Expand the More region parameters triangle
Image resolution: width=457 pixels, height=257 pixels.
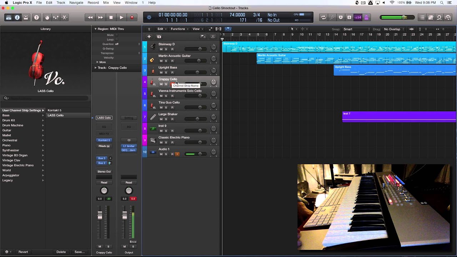pos(97,62)
